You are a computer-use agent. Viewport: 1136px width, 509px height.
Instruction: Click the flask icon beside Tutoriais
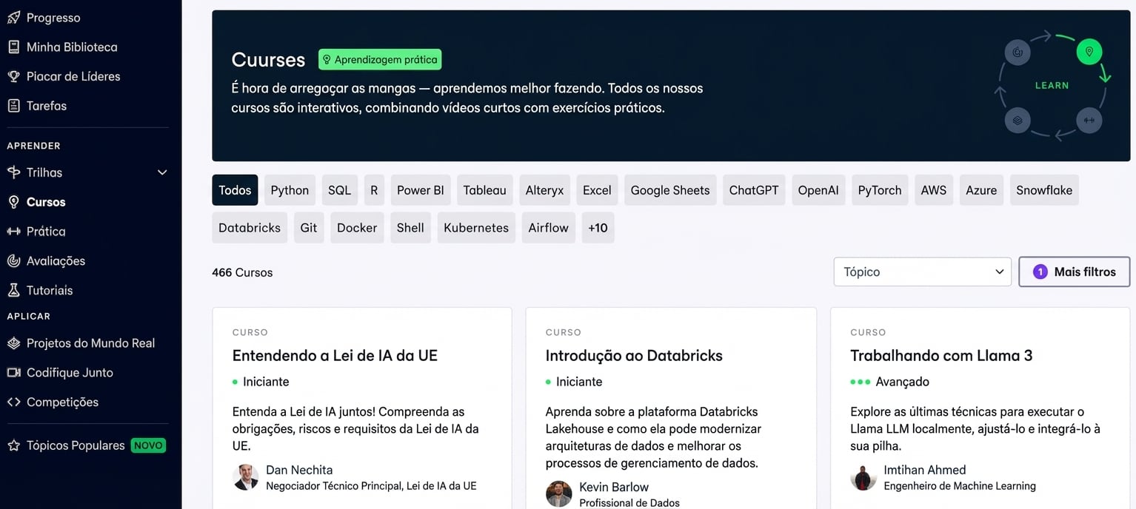pos(13,291)
